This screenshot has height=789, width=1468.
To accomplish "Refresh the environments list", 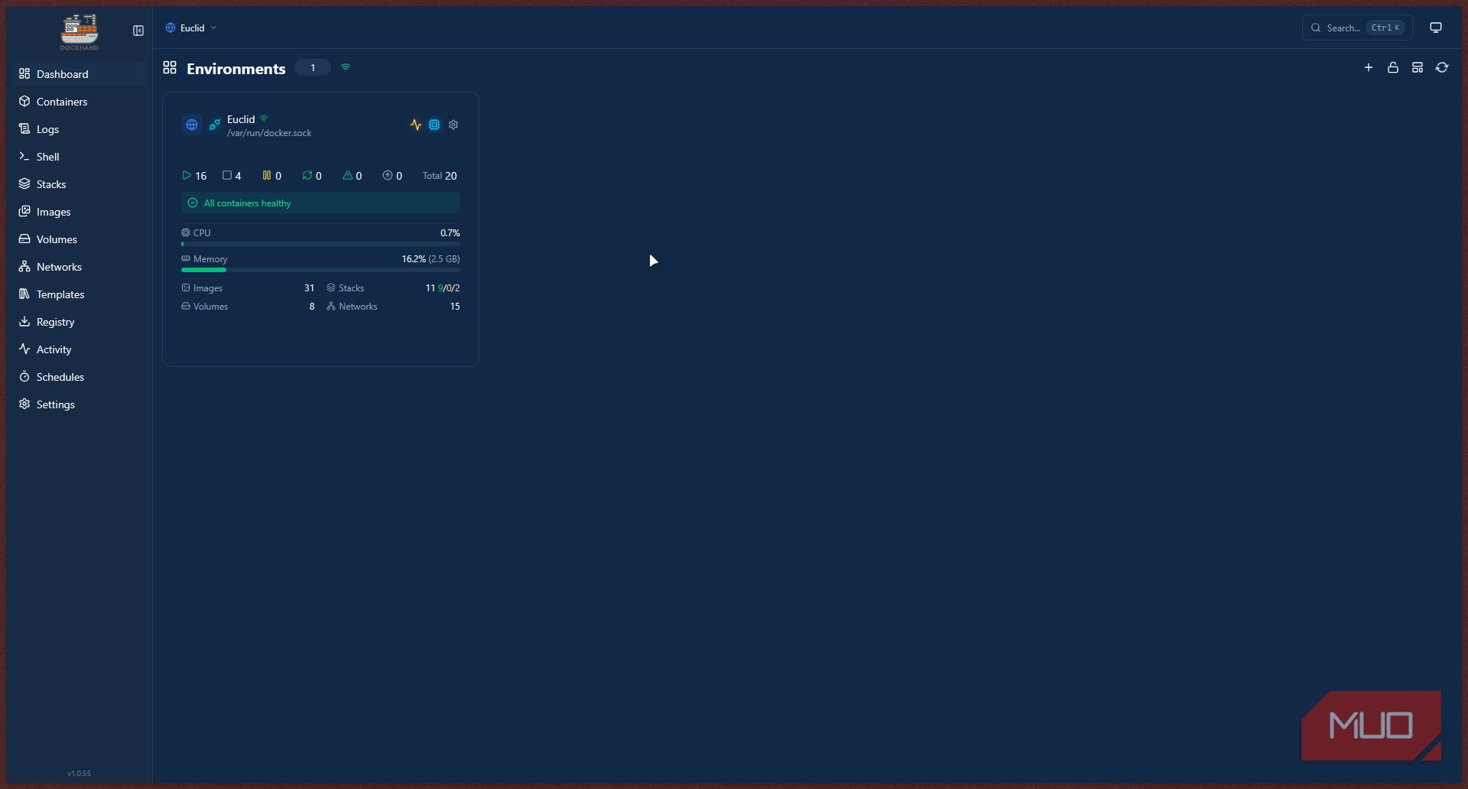I will pyautogui.click(x=1442, y=67).
